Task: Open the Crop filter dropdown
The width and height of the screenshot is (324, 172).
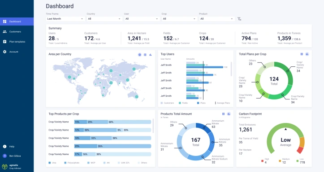Action: tap(179, 19)
